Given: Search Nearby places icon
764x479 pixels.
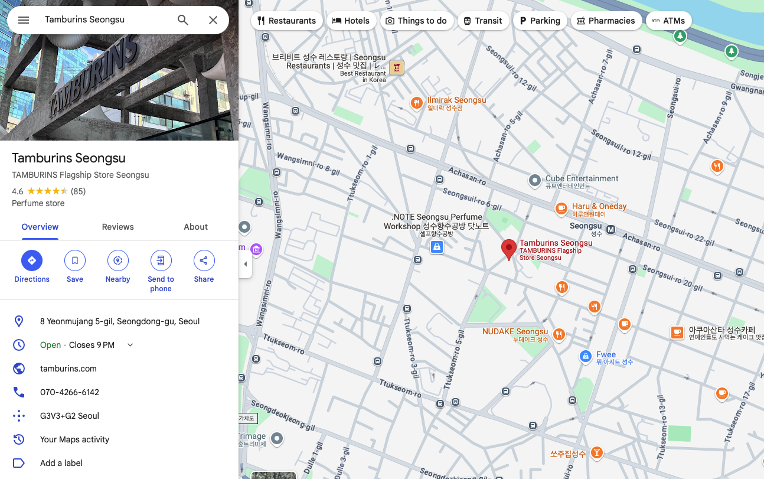Looking at the screenshot, I should (117, 260).
